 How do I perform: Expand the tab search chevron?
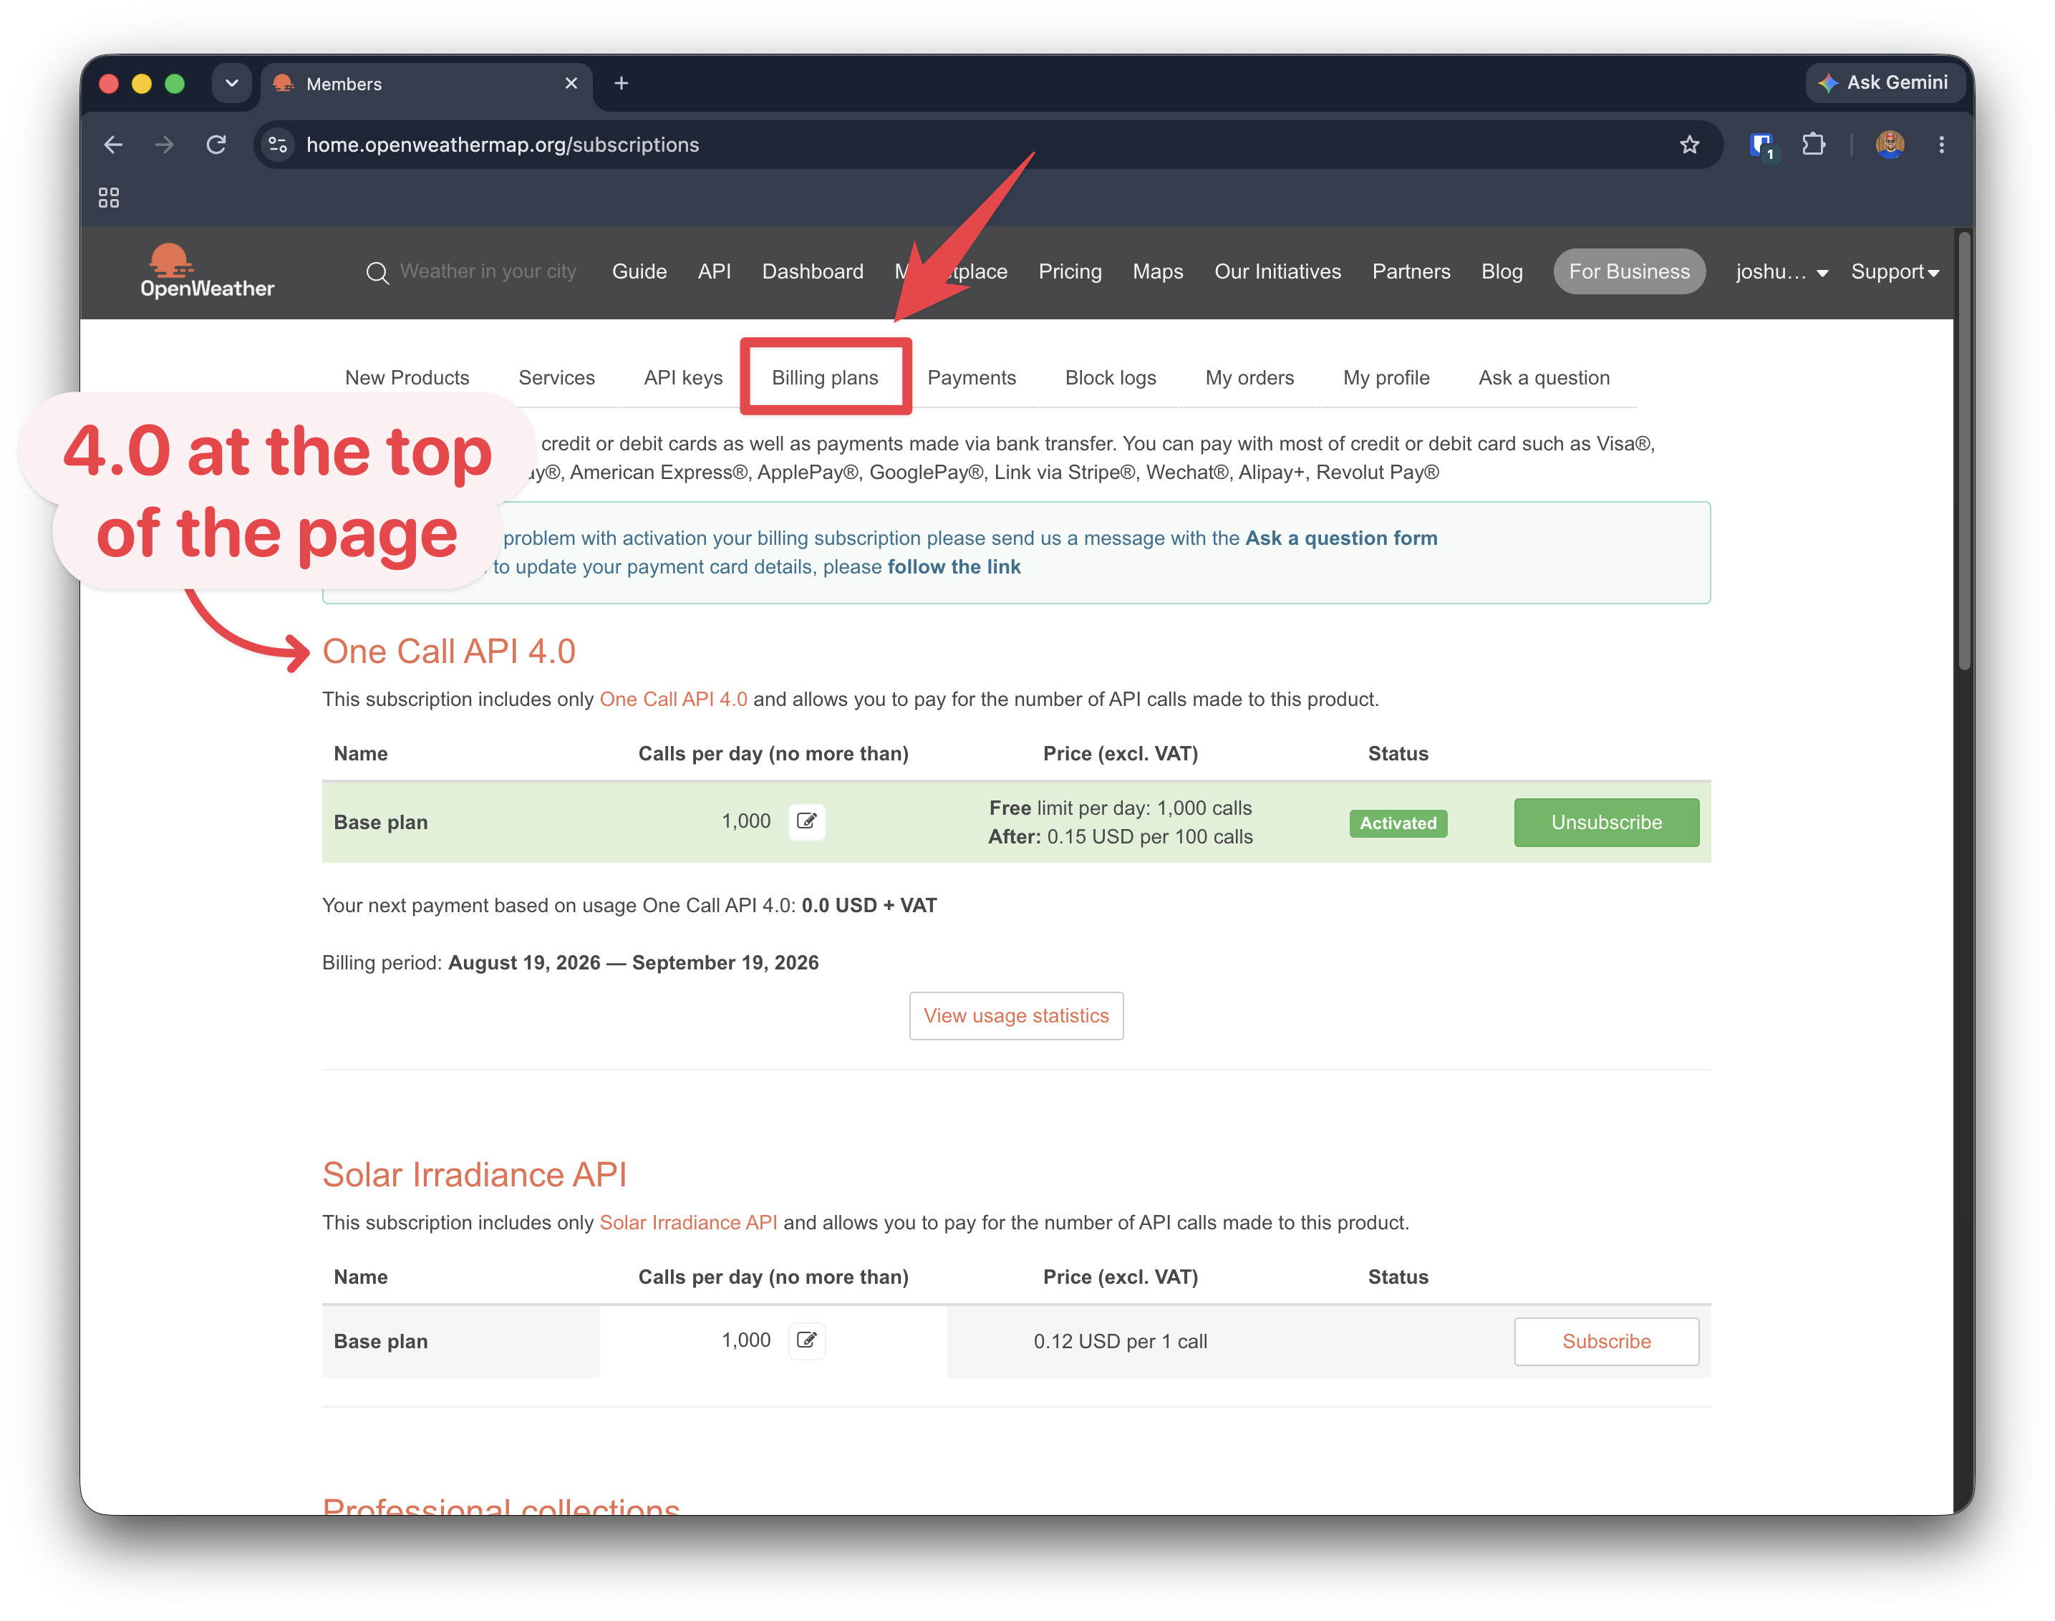[231, 82]
